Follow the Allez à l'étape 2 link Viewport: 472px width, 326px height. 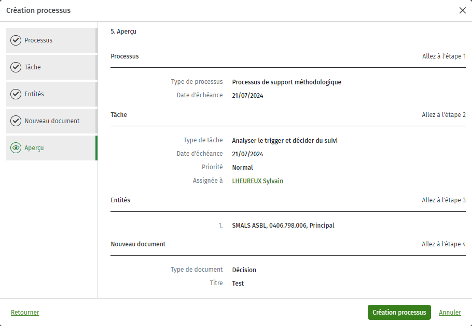tap(443, 115)
